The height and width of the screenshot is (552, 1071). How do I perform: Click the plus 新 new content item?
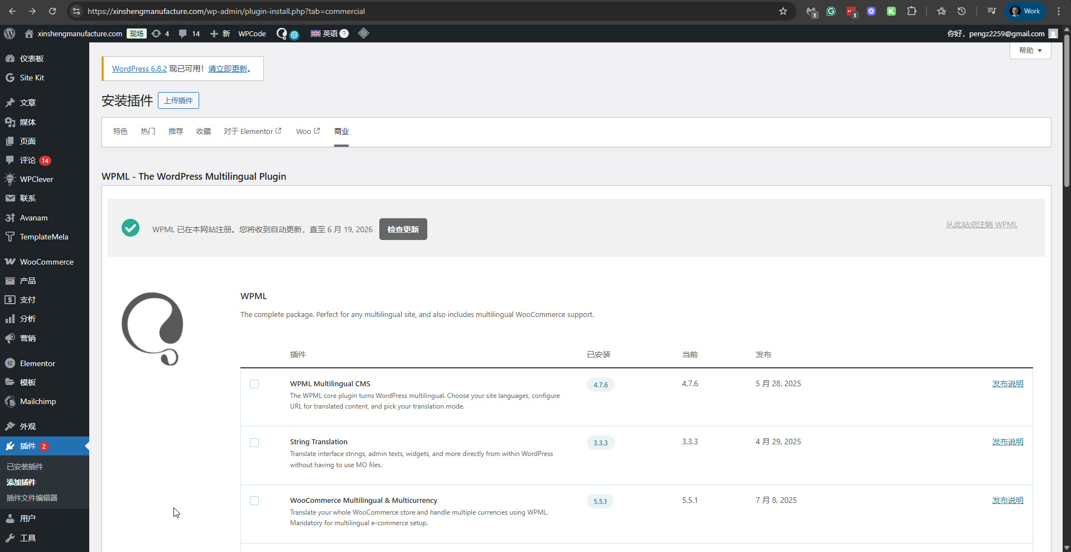click(x=220, y=33)
